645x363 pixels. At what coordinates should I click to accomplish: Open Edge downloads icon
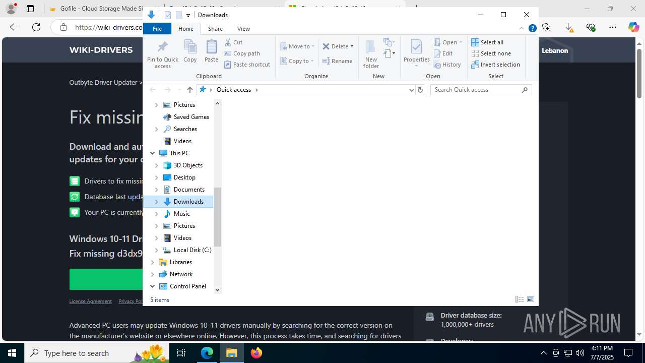pos(569,28)
